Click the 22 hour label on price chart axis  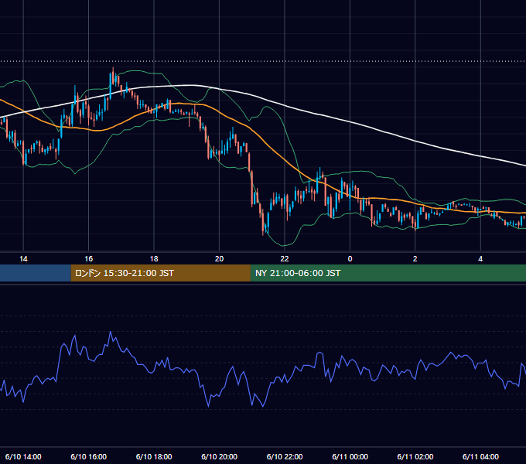[x=285, y=259]
